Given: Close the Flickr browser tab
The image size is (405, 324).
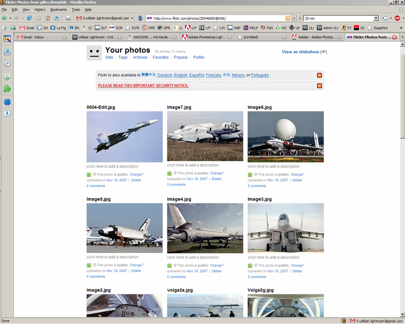Looking at the screenshot, I should (x=394, y=37).
